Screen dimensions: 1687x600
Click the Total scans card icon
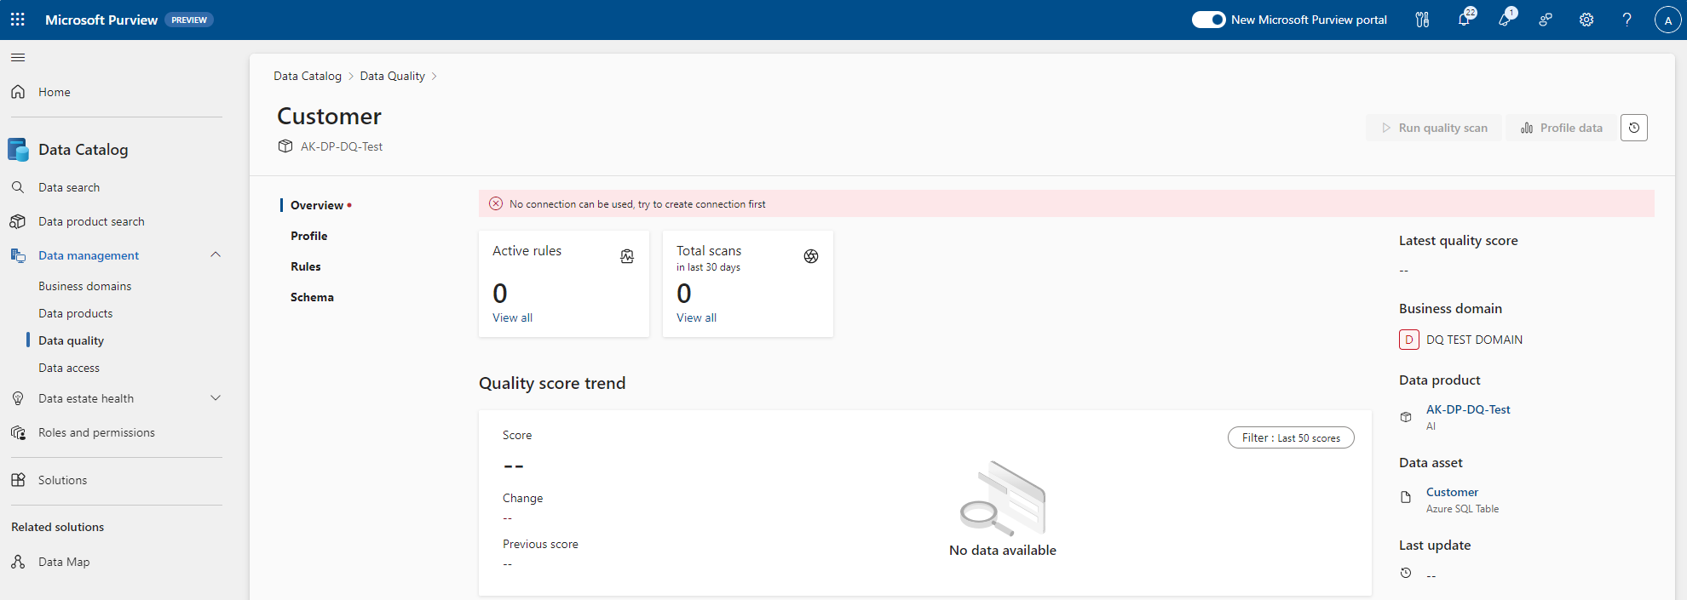click(x=811, y=256)
